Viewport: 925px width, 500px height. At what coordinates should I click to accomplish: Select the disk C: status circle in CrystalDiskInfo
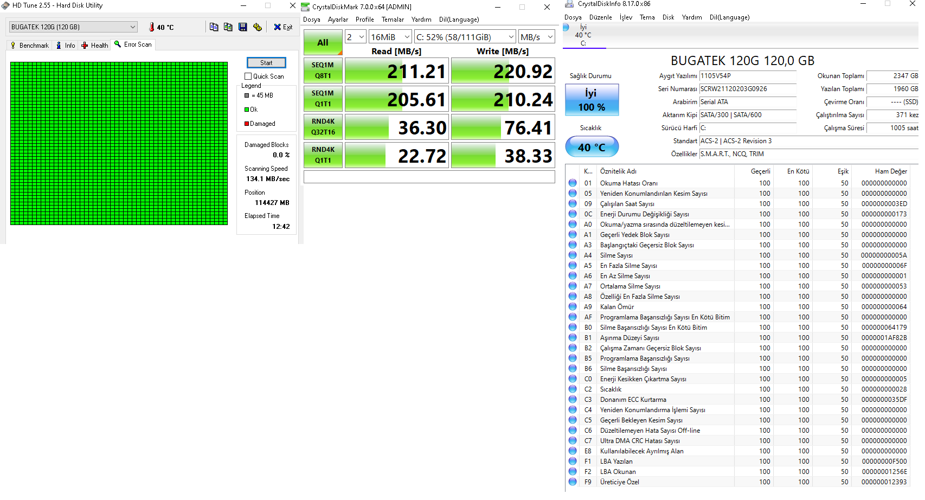[x=566, y=27]
